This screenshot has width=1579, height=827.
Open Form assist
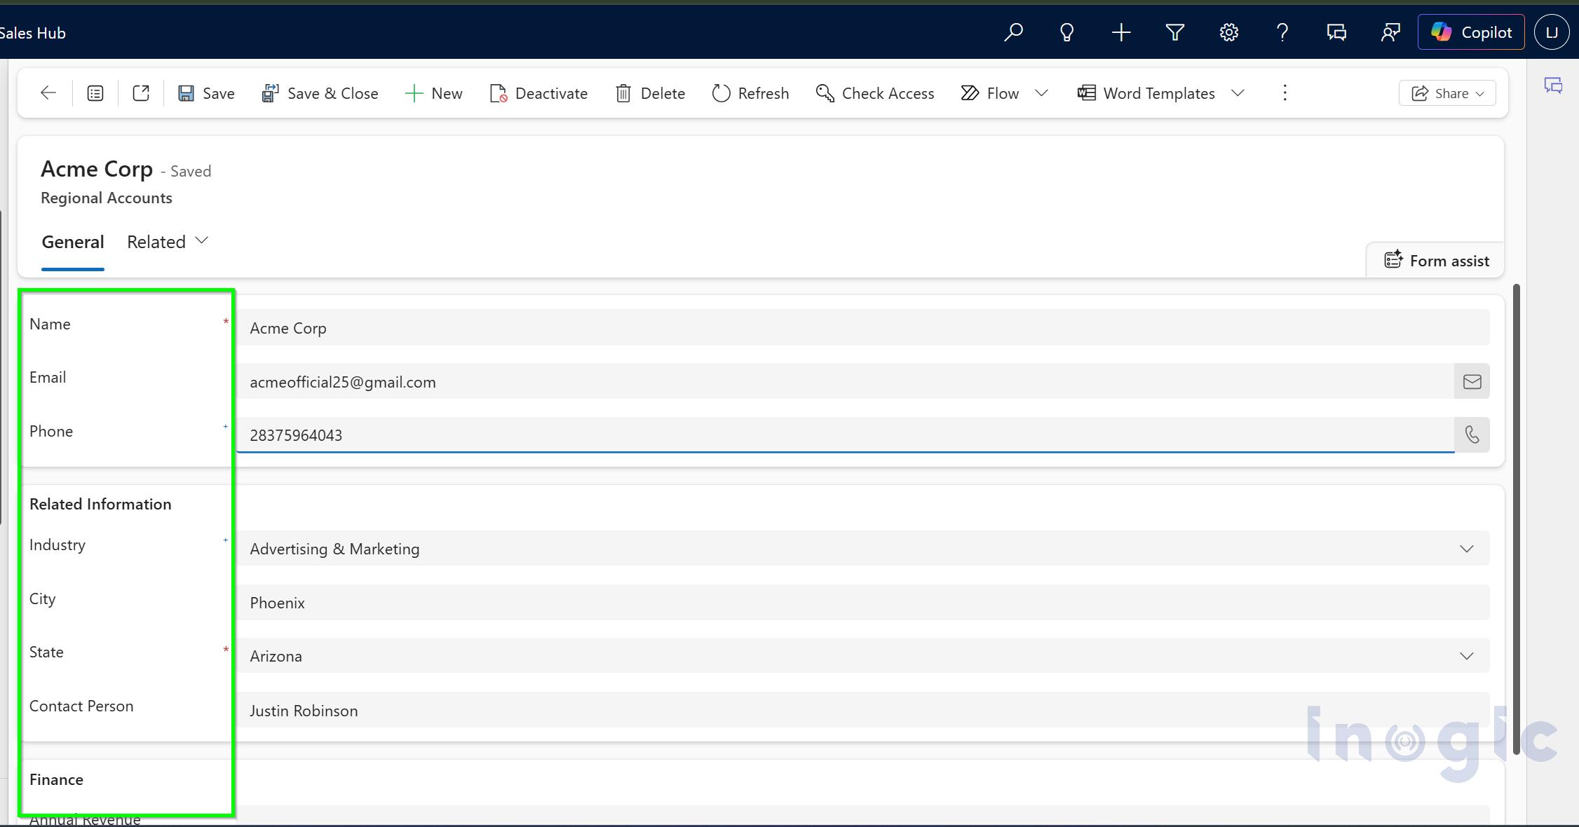1436,261
